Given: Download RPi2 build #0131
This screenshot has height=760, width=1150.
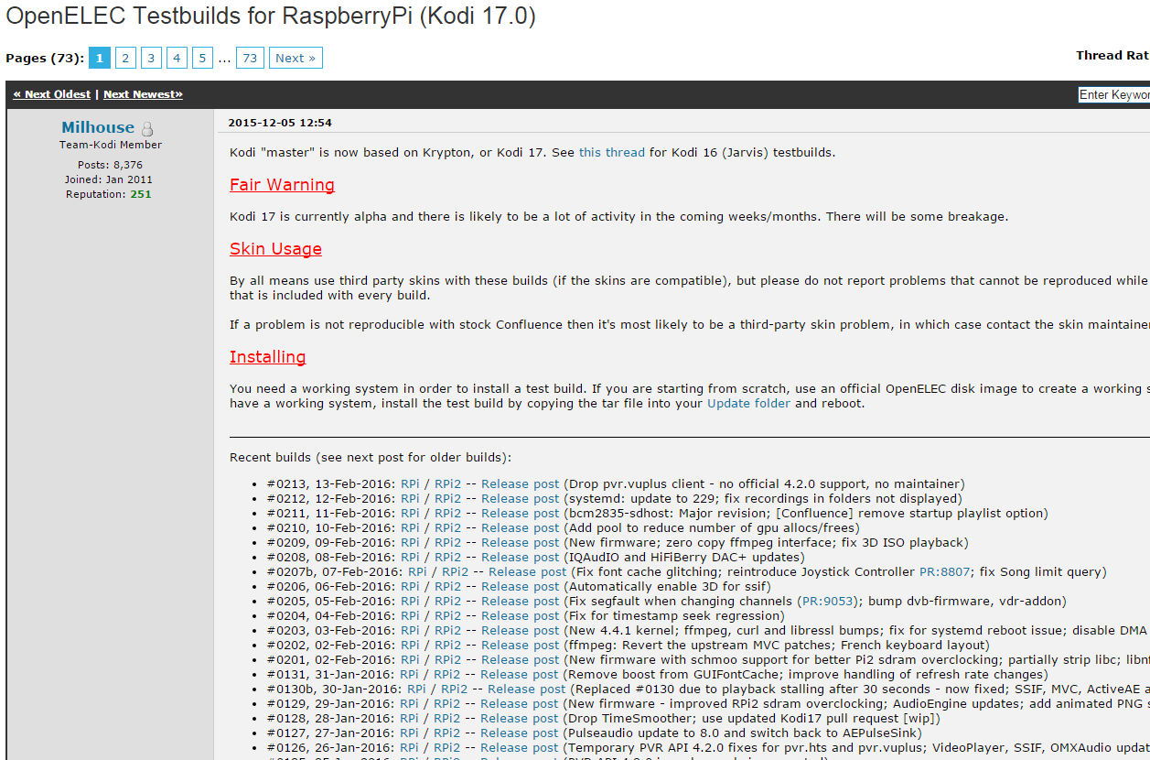Looking at the screenshot, I should tap(447, 674).
